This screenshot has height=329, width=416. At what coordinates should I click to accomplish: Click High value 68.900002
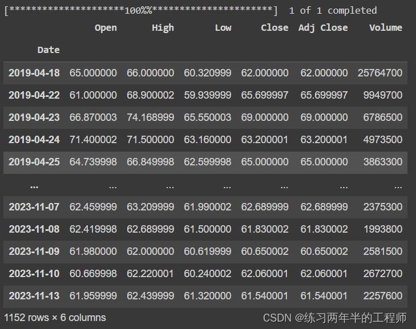[x=151, y=95]
